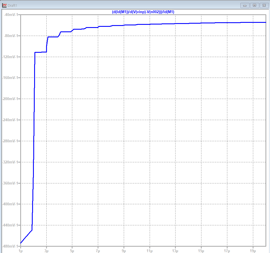
Task: Click the 19µ horizontal axis label
Action: 253,251
